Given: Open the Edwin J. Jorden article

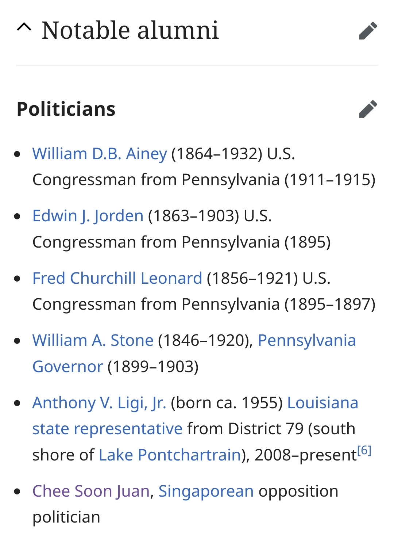Looking at the screenshot, I should 88,216.
